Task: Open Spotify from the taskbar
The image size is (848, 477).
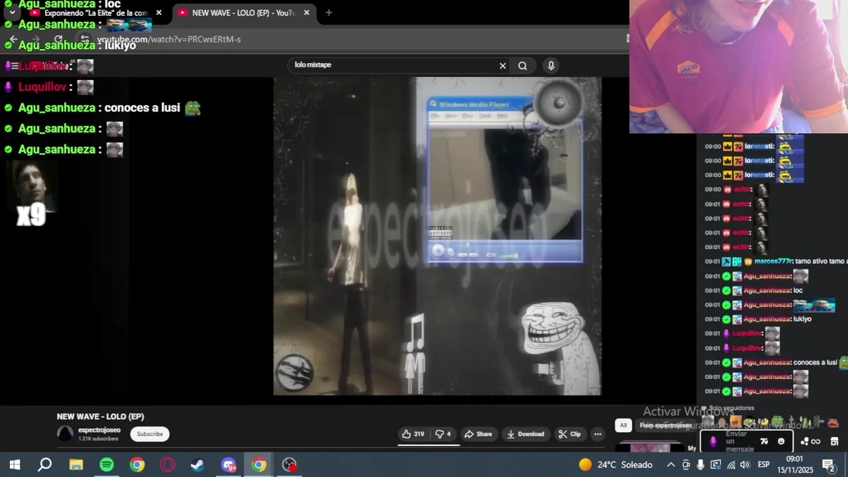Action: [107, 464]
